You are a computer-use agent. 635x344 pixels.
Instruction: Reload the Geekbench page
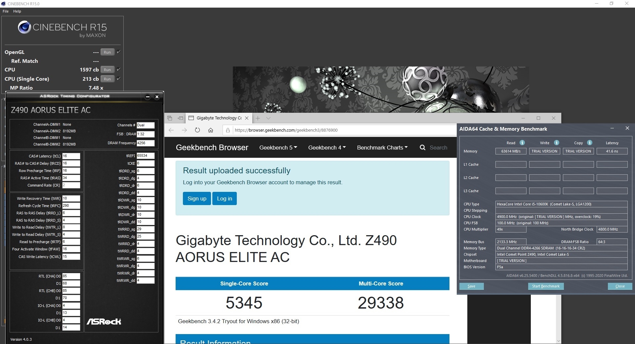[x=197, y=130]
